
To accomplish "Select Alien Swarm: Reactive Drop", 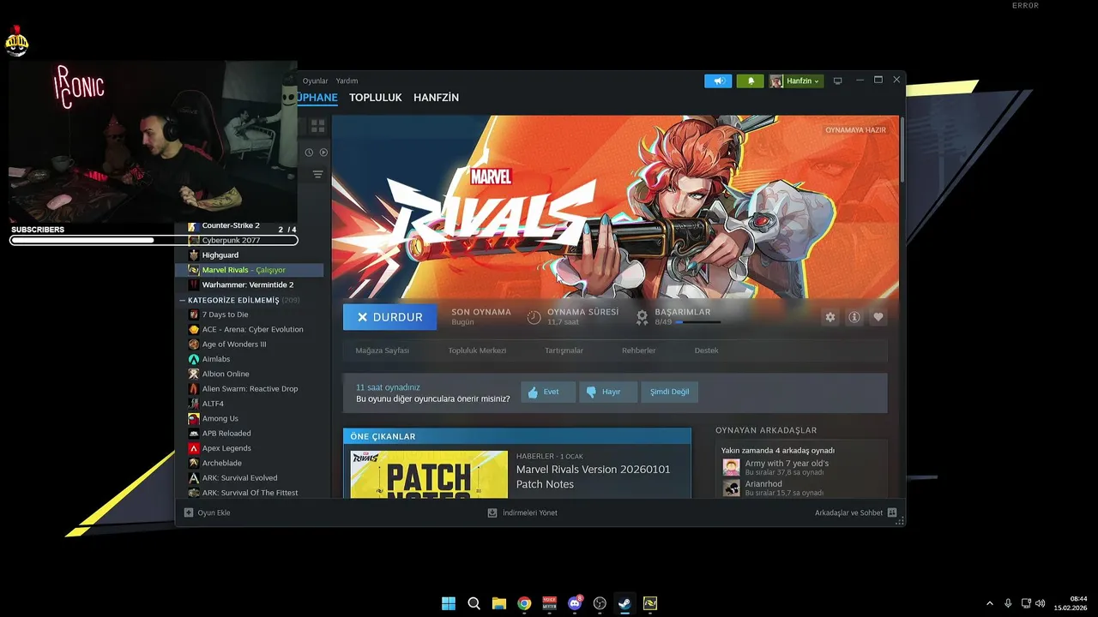I will pos(249,389).
